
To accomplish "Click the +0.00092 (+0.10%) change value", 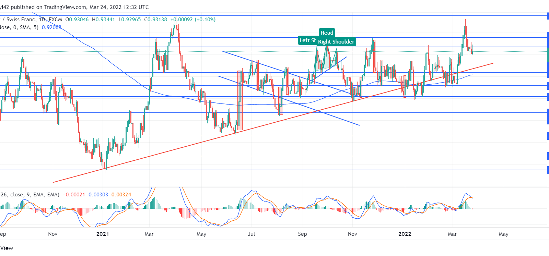I will (x=193, y=20).
